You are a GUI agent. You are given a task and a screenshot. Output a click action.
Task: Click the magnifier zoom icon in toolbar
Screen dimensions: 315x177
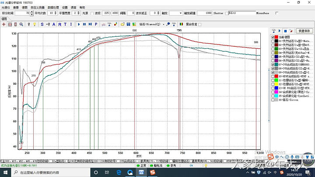pyautogui.click(x=21, y=24)
